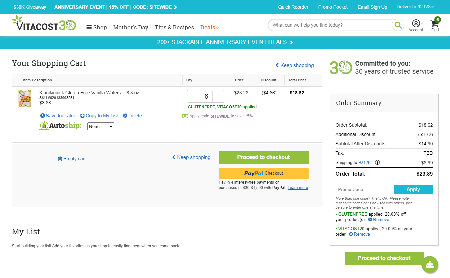Open Promo Pocket
This screenshot has height=278, width=450.
[x=333, y=7]
